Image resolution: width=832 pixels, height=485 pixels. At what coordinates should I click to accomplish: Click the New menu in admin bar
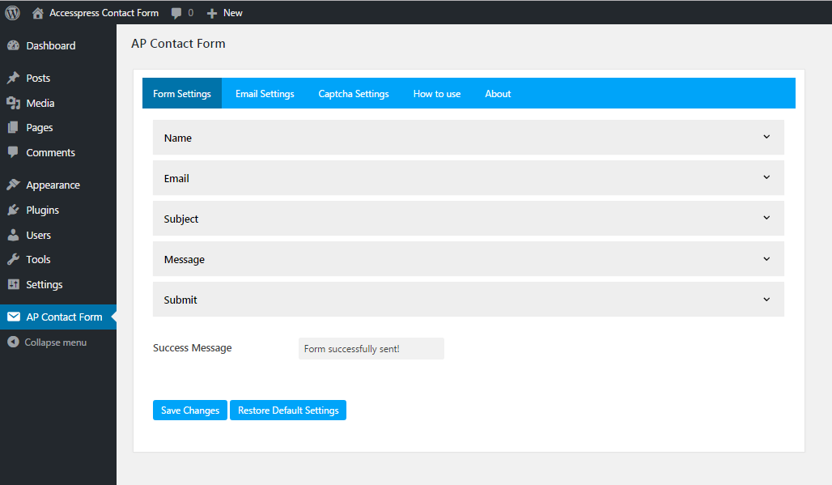click(232, 13)
